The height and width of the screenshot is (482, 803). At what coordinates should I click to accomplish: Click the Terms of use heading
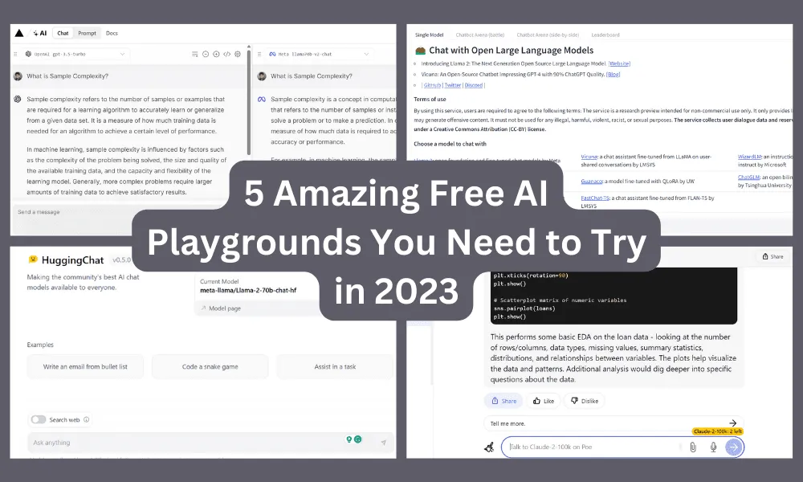[430, 100]
